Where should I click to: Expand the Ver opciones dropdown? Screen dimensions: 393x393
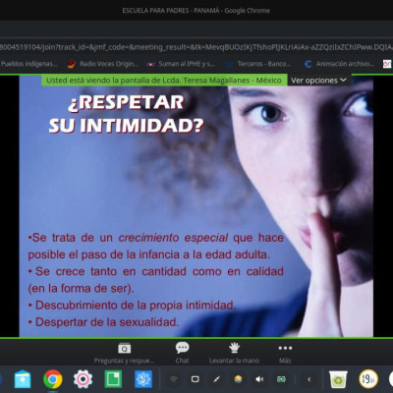(318, 81)
